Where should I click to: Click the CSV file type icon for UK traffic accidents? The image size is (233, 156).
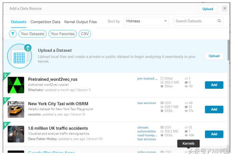click(162, 127)
